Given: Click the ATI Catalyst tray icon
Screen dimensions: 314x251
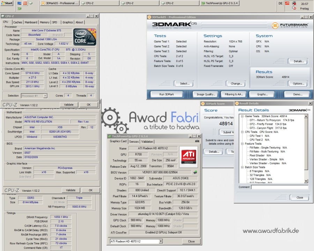Looking at the screenshot, I should [287, 3].
